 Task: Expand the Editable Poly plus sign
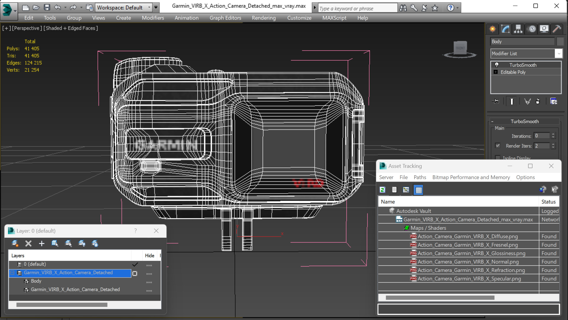click(x=496, y=72)
